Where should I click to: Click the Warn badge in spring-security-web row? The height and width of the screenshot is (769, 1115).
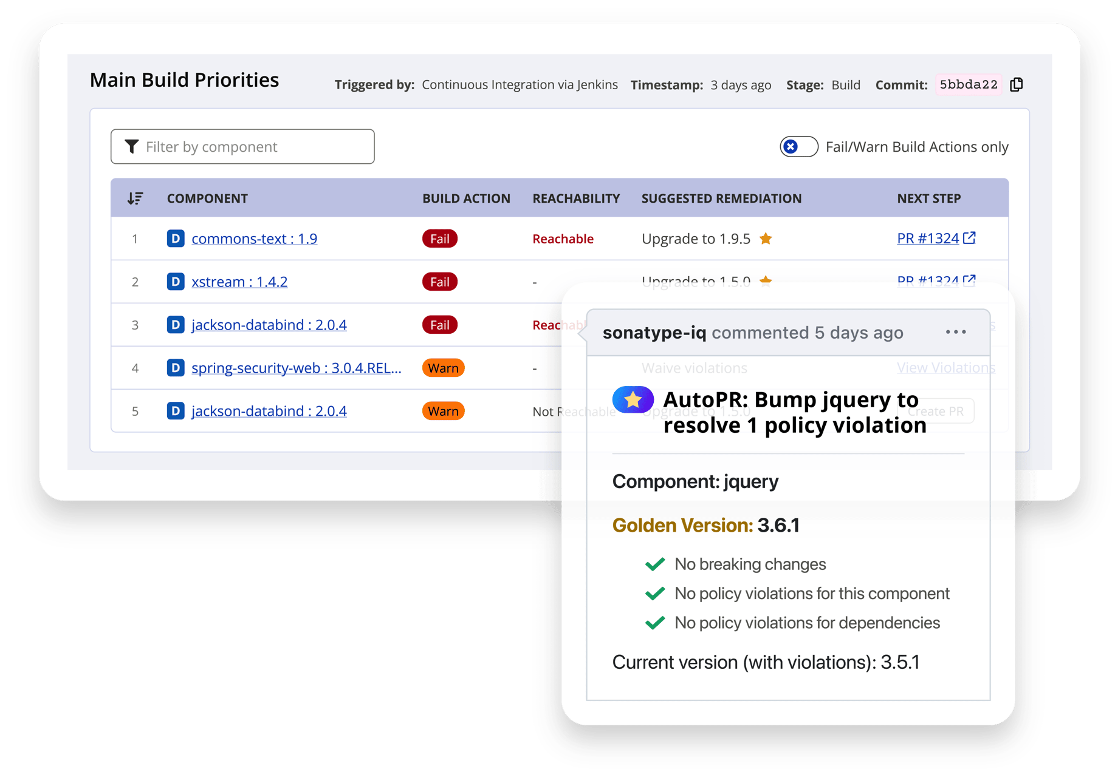coord(444,368)
